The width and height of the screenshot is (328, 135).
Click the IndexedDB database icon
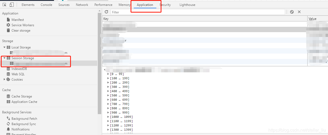(8, 69)
